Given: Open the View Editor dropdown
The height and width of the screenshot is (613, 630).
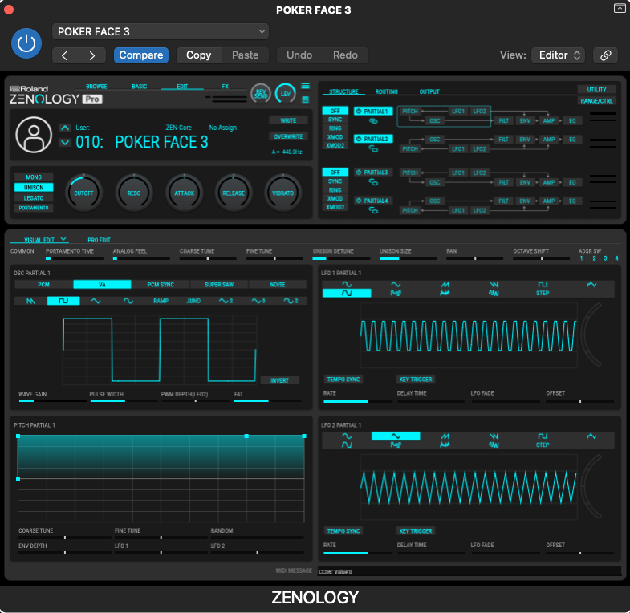Looking at the screenshot, I should [558, 55].
